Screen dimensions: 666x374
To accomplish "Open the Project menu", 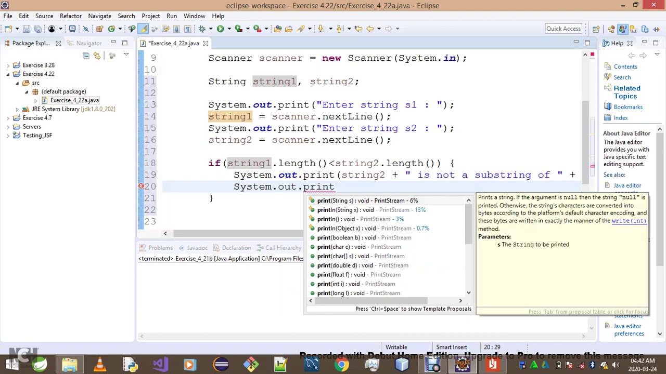I will 151,16.
